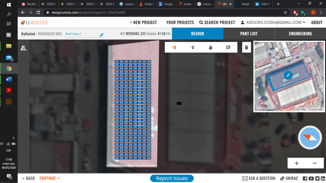Viewport: 326px width, 183px height.
Task: Click Continue to next step
Action: click(x=50, y=178)
